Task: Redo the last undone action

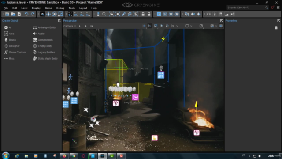Action: click(x=33, y=14)
